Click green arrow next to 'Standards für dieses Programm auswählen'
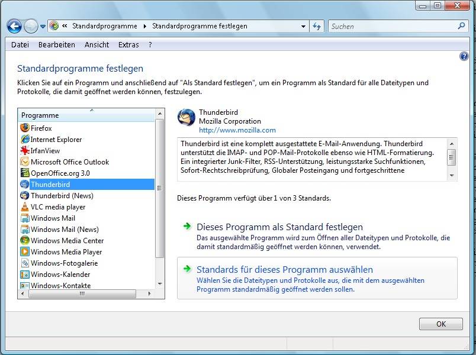 coord(187,269)
